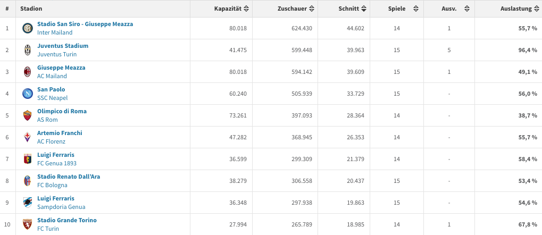Sort by Ausv. column arrows

pyautogui.click(x=466, y=9)
